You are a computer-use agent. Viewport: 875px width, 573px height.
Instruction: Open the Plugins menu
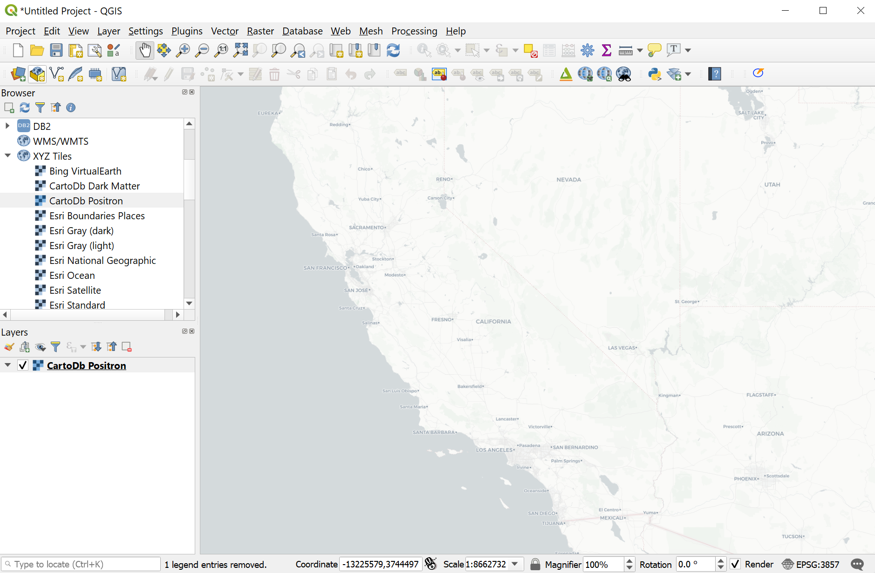coord(187,31)
